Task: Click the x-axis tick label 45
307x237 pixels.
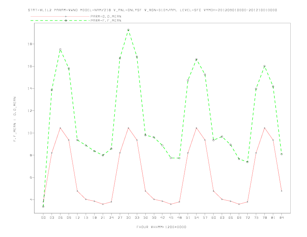Action: [x=171, y=218]
